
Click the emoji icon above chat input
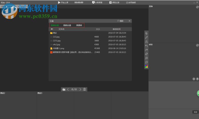[194, 79]
